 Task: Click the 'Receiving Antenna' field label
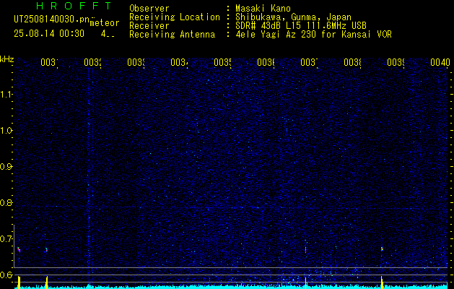(172, 35)
